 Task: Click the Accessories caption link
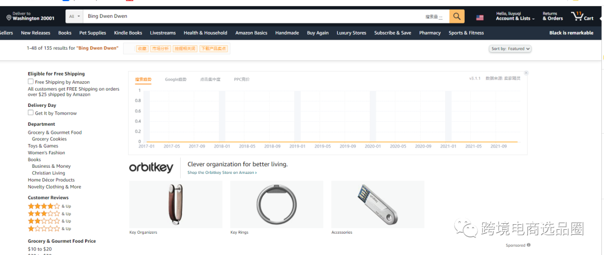pos(342,232)
